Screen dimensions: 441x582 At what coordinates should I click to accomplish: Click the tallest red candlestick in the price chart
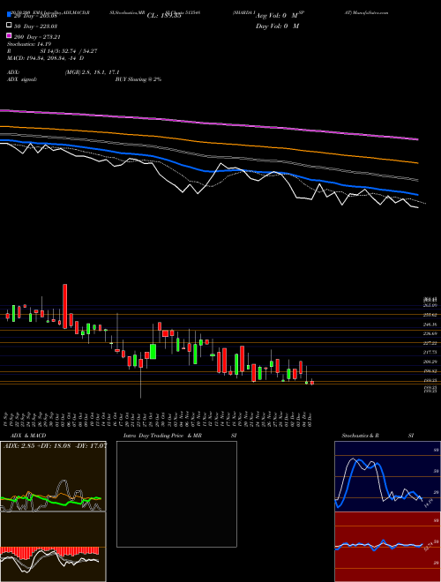point(64,306)
